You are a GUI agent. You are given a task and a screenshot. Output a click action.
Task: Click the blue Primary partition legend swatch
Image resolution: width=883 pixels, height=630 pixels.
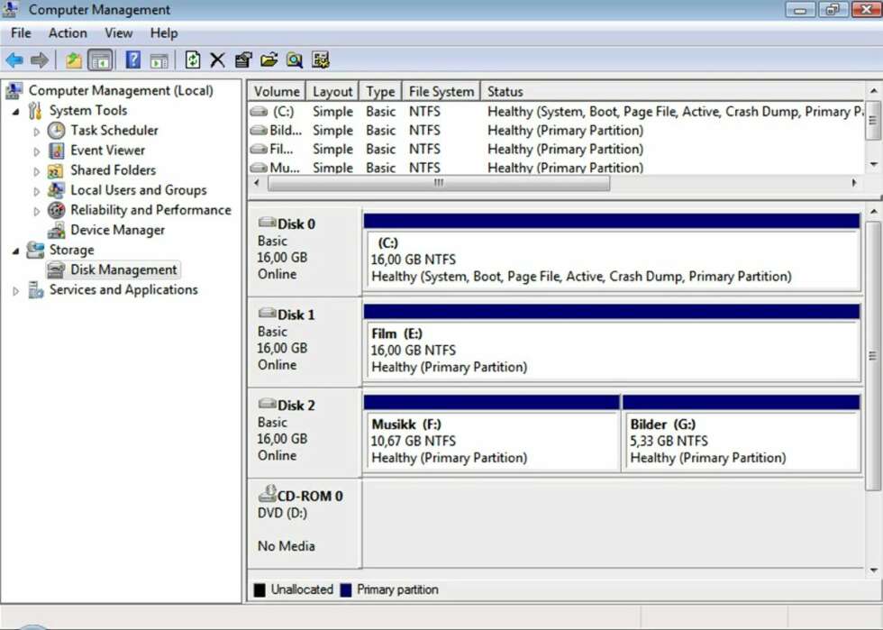[346, 590]
